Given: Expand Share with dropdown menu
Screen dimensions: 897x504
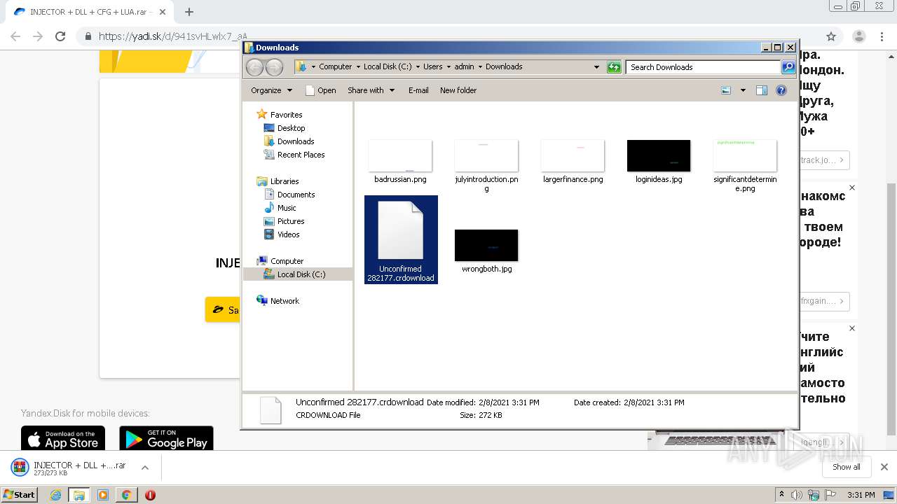Looking at the screenshot, I should [371, 90].
